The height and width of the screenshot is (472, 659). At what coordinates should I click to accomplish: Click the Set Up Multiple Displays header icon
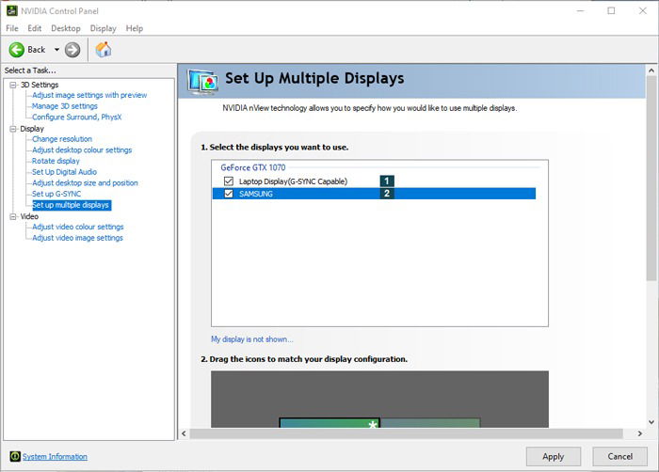(x=203, y=83)
